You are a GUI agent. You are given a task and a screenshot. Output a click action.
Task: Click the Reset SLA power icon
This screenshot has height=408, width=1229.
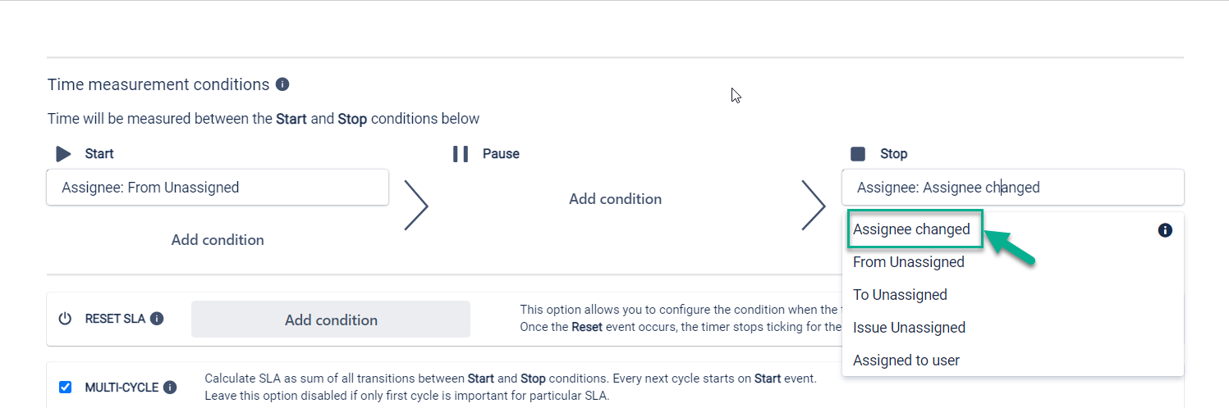pyautogui.click(x=66, y=319)
